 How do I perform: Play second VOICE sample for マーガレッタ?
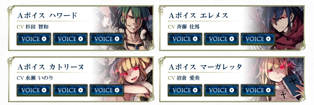[x=221, y=90]
